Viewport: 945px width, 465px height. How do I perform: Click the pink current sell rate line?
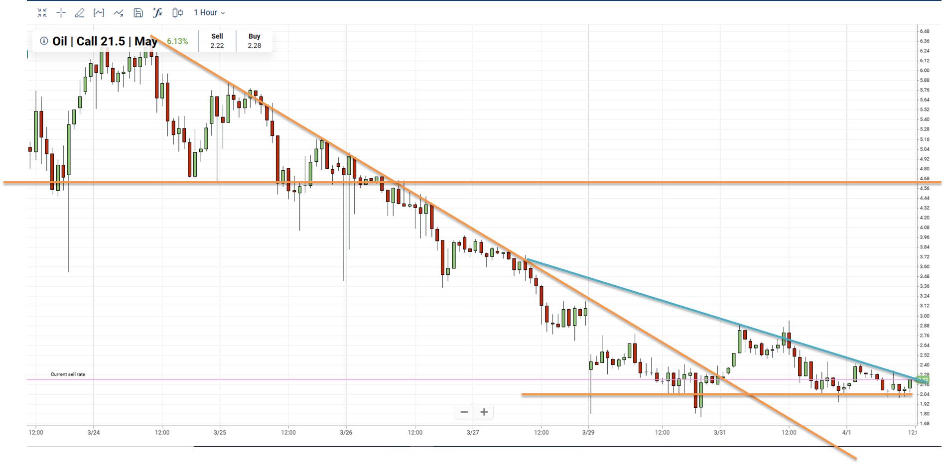point(299,379)
